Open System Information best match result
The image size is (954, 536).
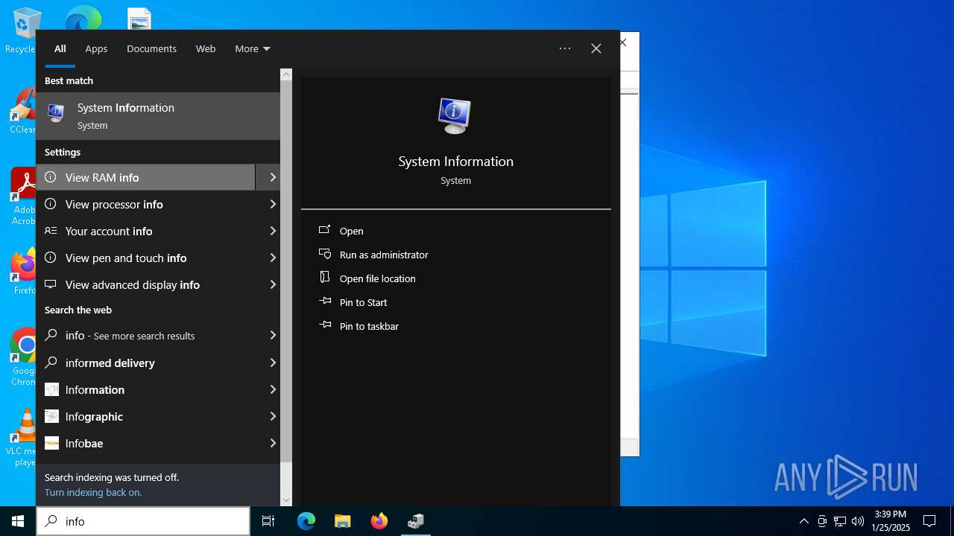pyautogui.click(x=158, y=115)
